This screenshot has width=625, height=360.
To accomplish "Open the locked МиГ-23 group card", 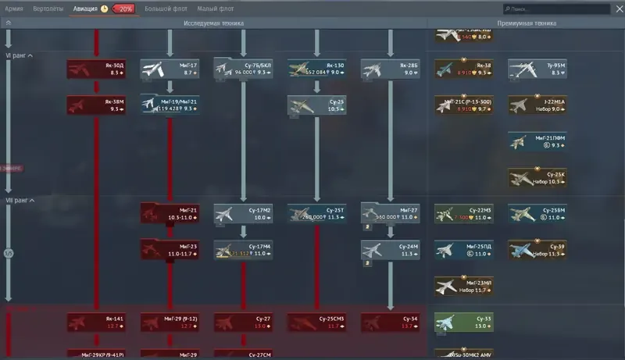I will click(170, 249).
